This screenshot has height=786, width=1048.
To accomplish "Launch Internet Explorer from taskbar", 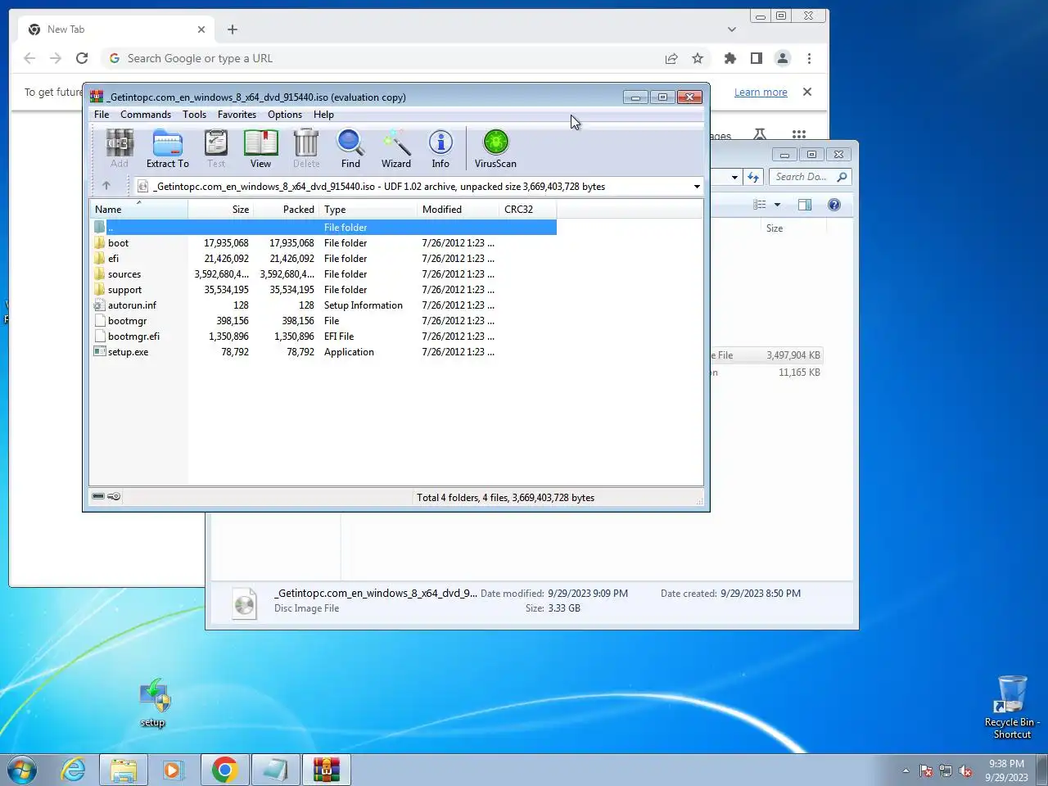I will point(74,770).
